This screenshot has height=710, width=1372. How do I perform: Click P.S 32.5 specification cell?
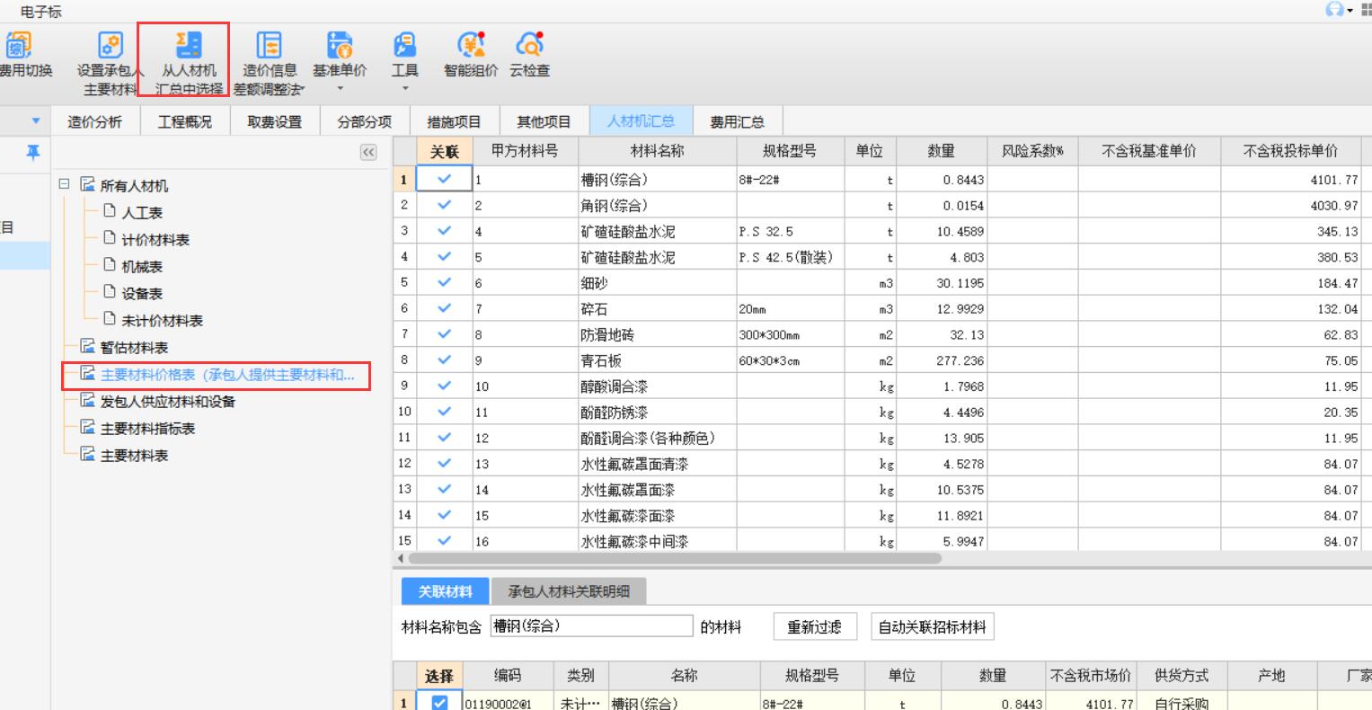[x=790, y=231]
